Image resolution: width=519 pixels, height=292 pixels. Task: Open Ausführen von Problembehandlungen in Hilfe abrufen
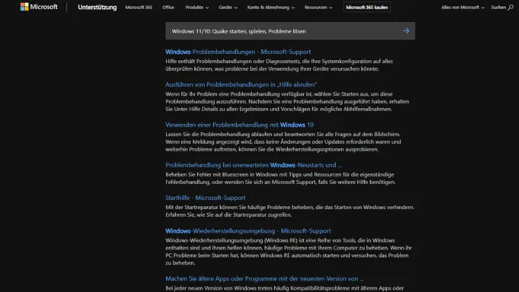(241, 84)
